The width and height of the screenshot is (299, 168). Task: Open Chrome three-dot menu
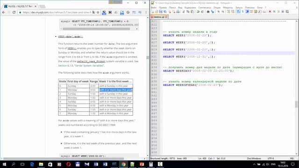(146, 12)
